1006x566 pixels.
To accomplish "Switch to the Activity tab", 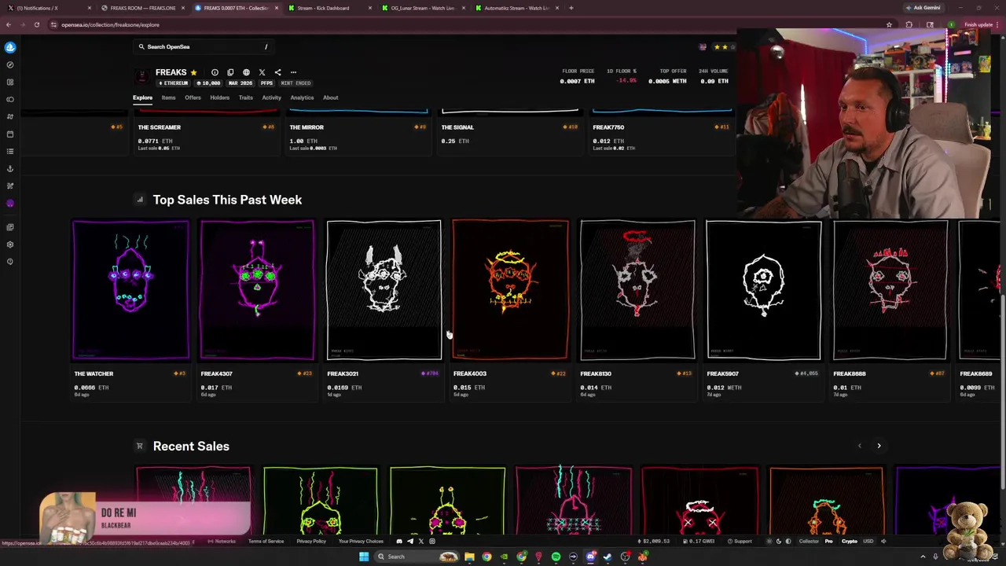I will [x=271, y=97].
